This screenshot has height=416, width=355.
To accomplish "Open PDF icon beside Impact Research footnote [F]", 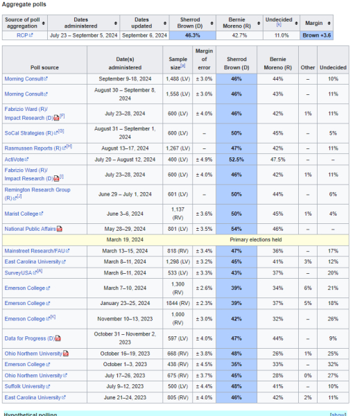I will [x=57, y=118].
